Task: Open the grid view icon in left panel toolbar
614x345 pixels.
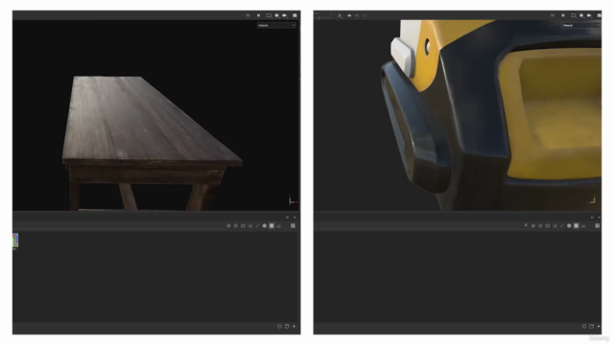Action: pyautogui.click(x=293, y=226)
